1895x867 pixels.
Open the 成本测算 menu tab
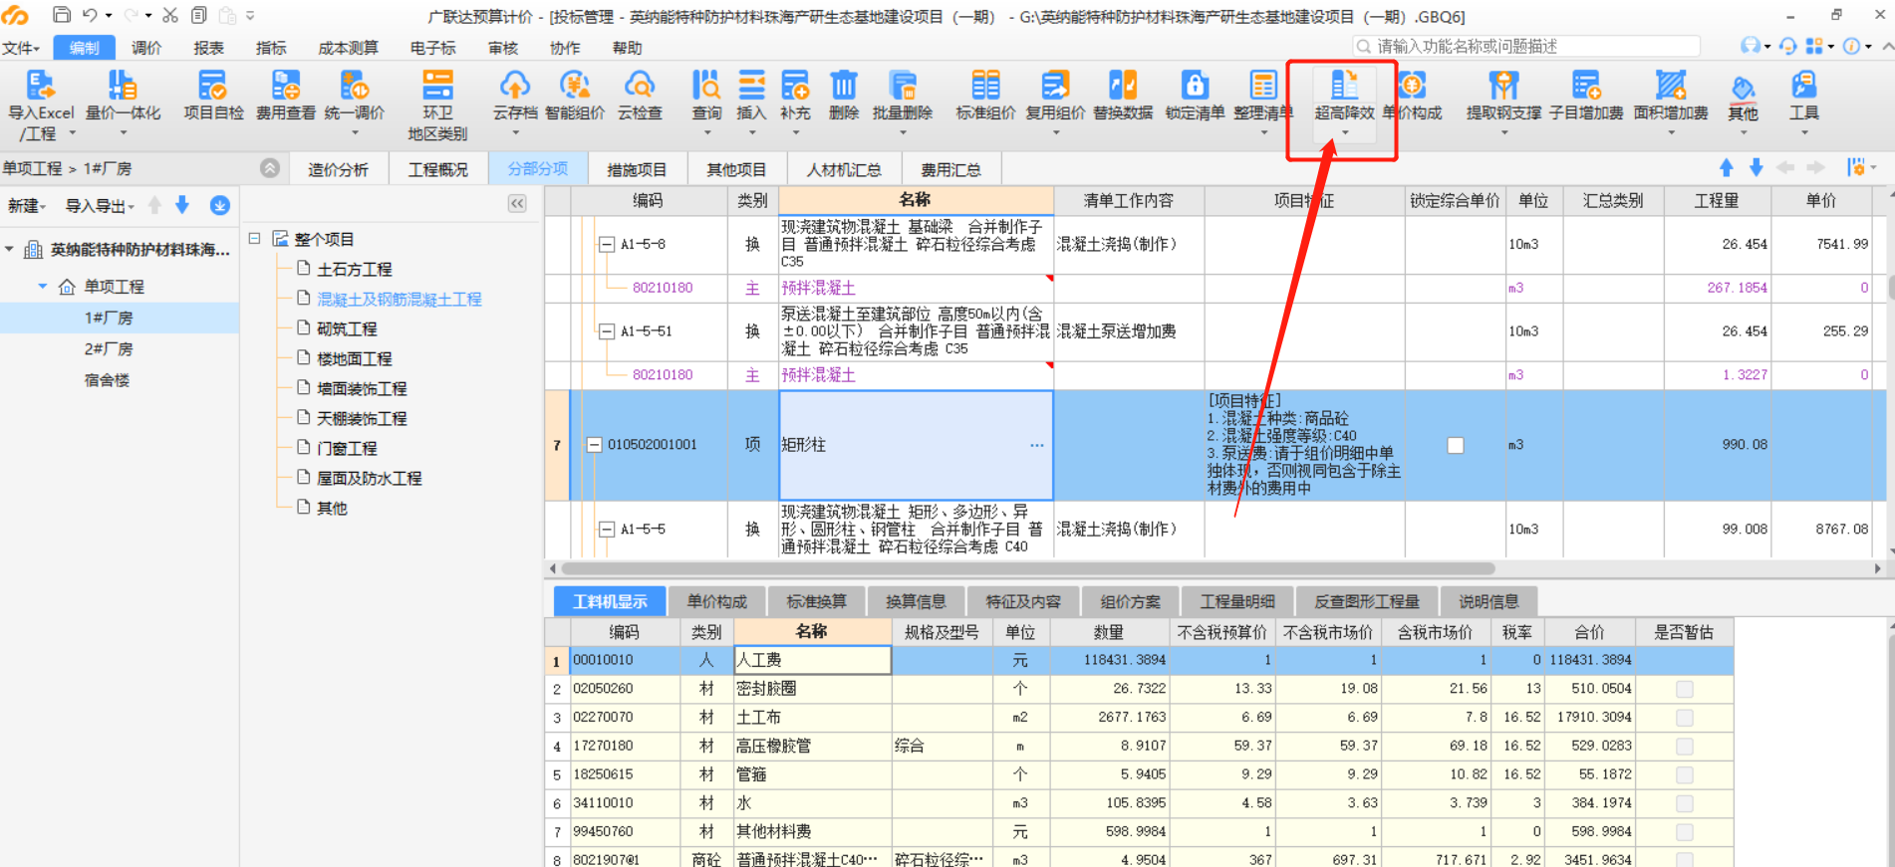(348, 48)
